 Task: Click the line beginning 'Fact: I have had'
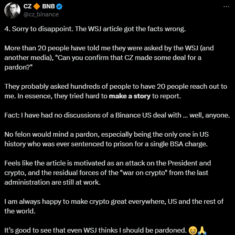point(117,116)
